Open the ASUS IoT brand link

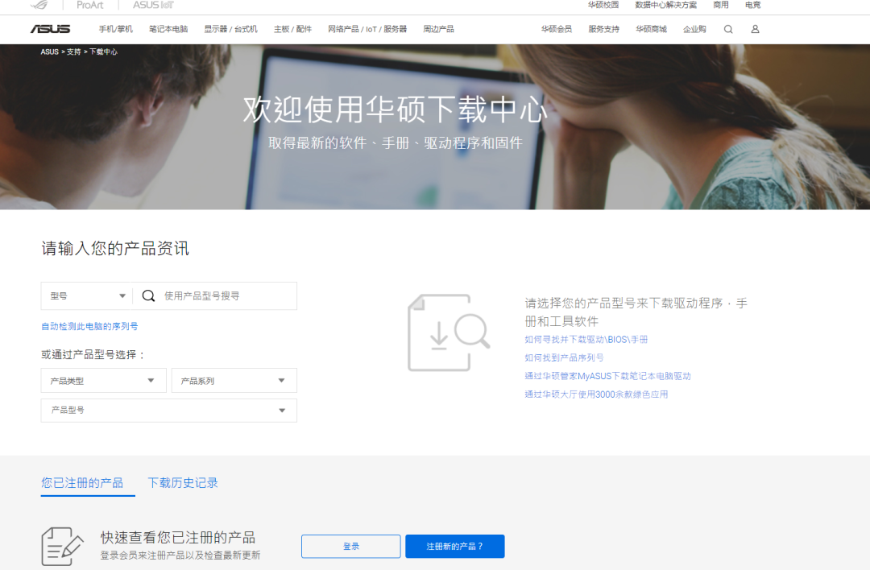click(153, 5)
